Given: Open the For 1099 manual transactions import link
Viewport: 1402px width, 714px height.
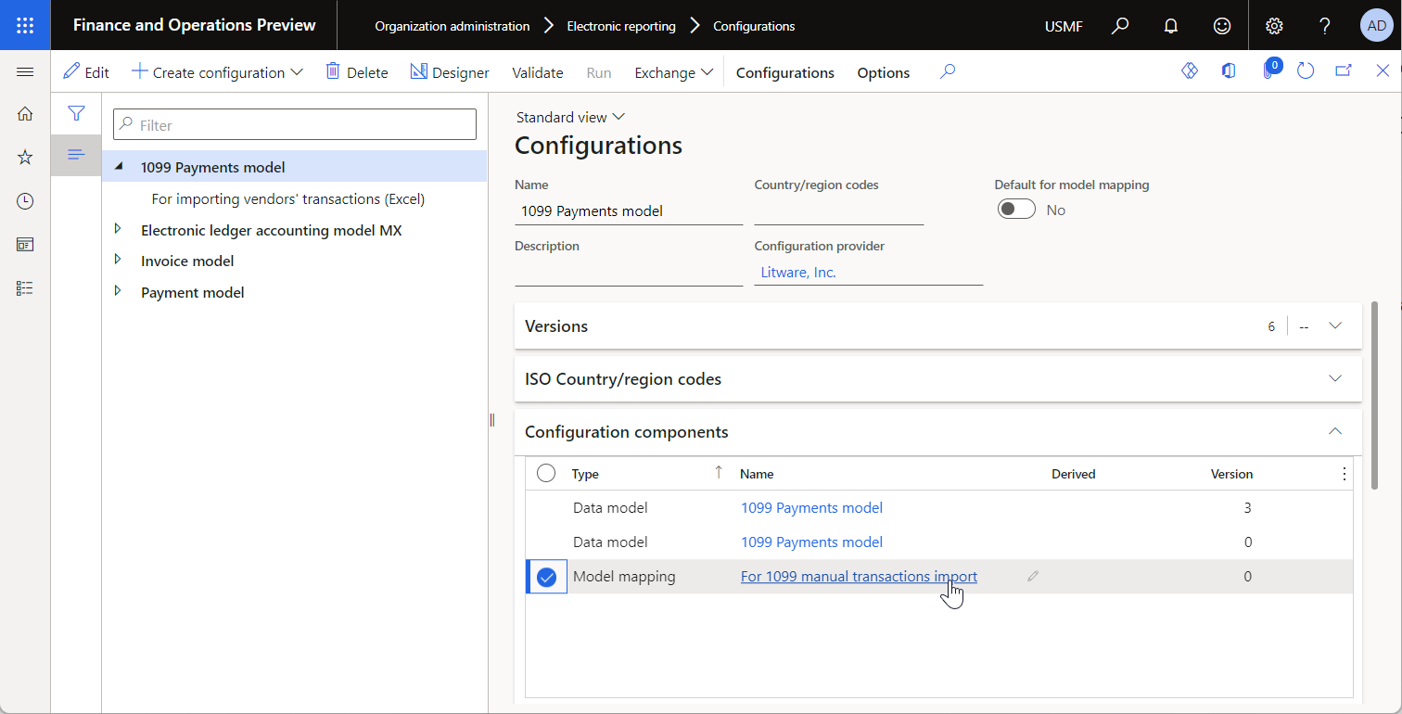Looking at the screenshot, I should tap(858, 576).
